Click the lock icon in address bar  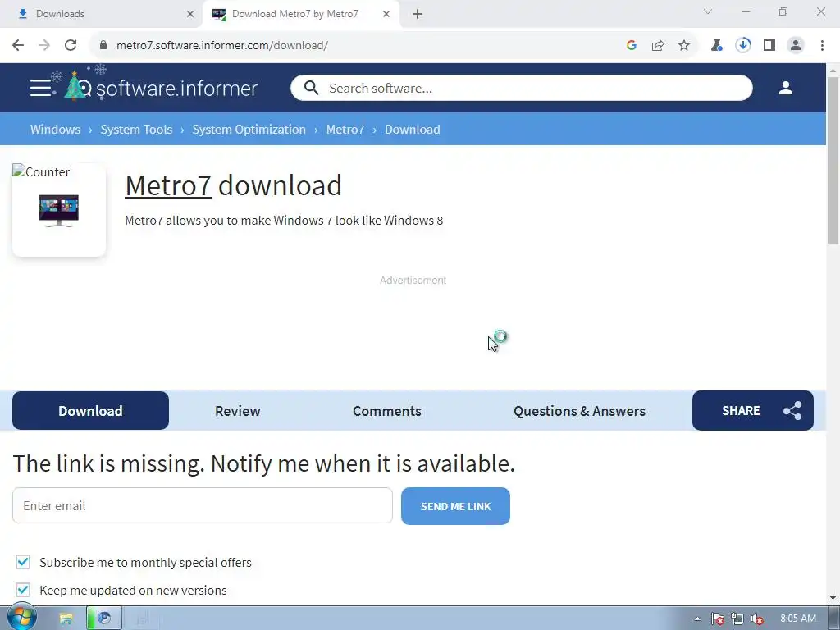pos(103,46)
